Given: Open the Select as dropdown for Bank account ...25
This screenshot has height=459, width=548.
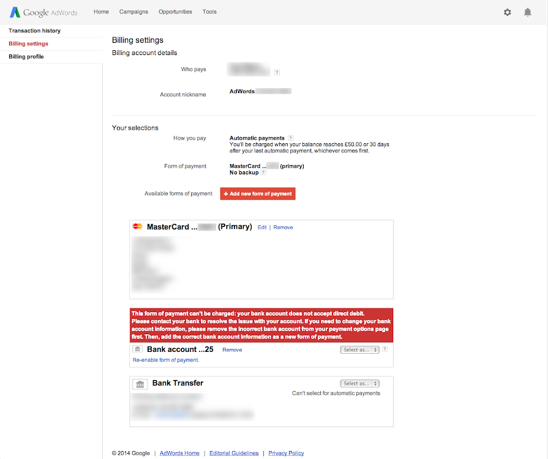Looking at the screenshot, I should click(359, 349).
